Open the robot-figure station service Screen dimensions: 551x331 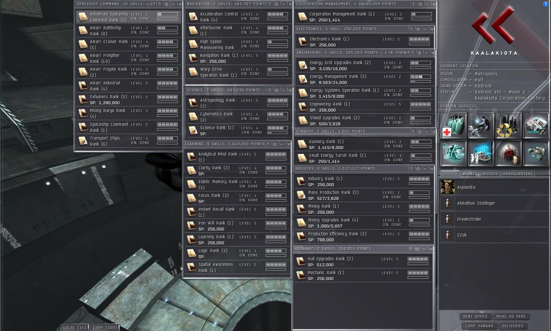pos(454,153)
